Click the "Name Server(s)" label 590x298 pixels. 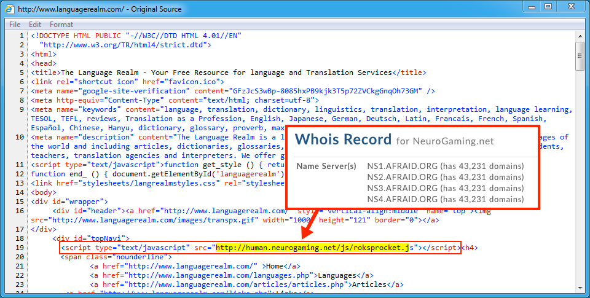point(326,166)
